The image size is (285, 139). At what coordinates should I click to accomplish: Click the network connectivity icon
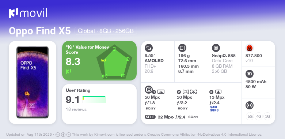point(249,105)
